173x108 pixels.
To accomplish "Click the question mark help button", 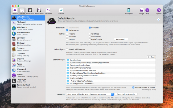I will point(158,20).
